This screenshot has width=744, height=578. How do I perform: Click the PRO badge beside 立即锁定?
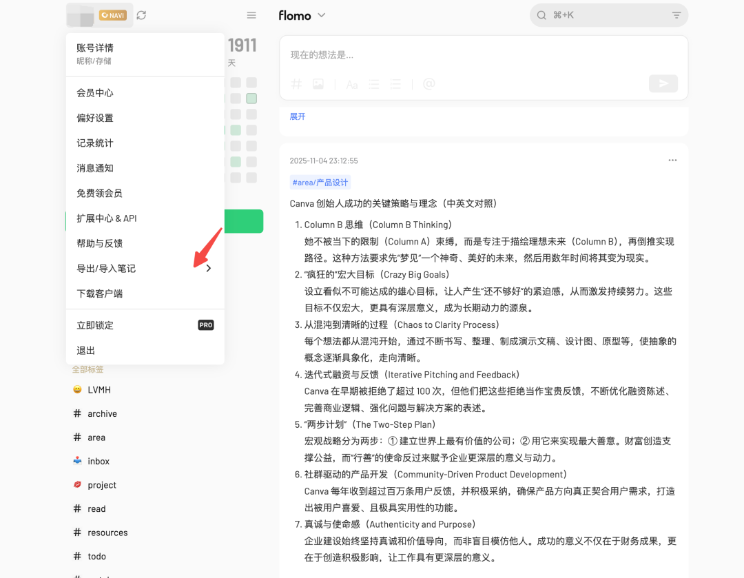coord(206,325)
